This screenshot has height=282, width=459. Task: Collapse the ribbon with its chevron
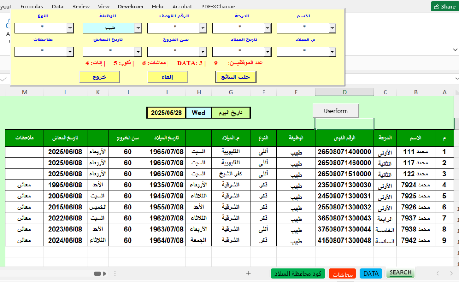pyautogui.click(x=455, y=50)
